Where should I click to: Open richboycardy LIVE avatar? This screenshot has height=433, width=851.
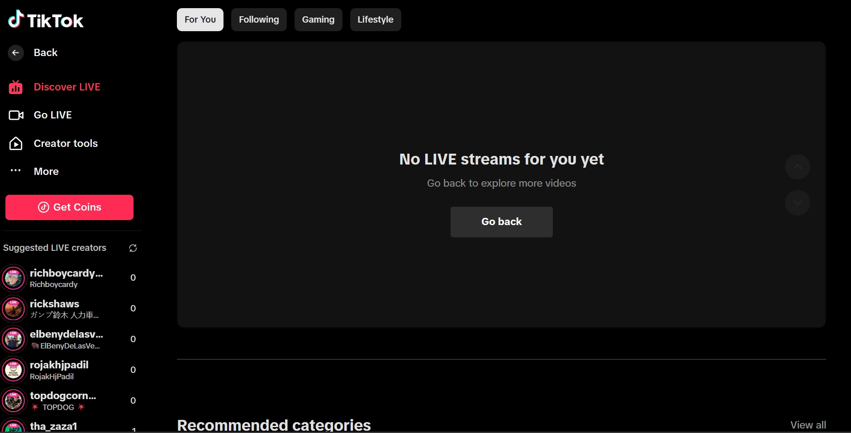click(14, 278)
